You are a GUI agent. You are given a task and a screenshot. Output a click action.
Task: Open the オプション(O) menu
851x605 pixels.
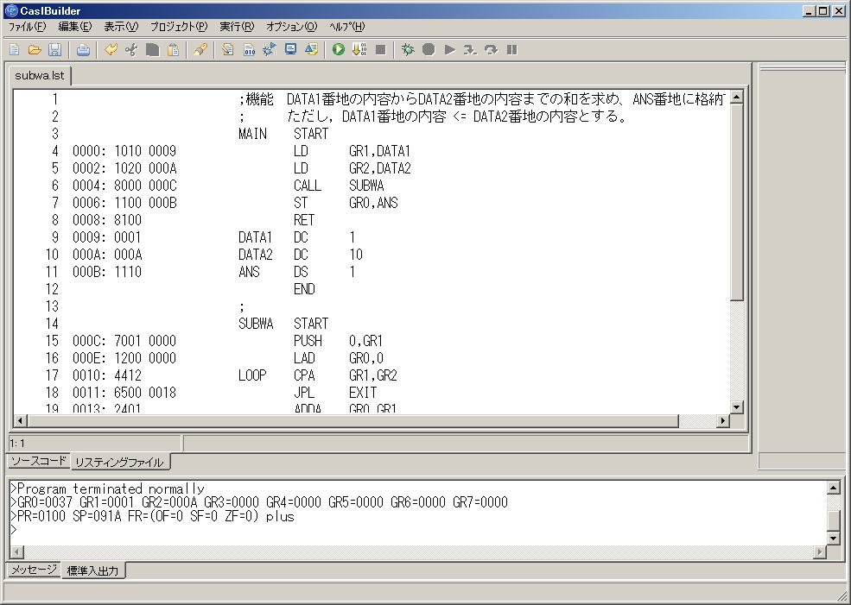click(x=291, y=27)
